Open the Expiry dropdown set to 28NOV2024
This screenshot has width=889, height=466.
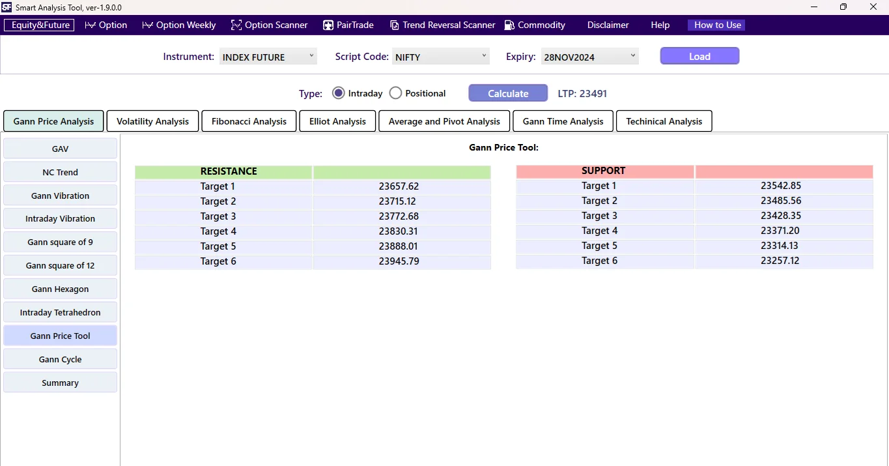(631, 56)
